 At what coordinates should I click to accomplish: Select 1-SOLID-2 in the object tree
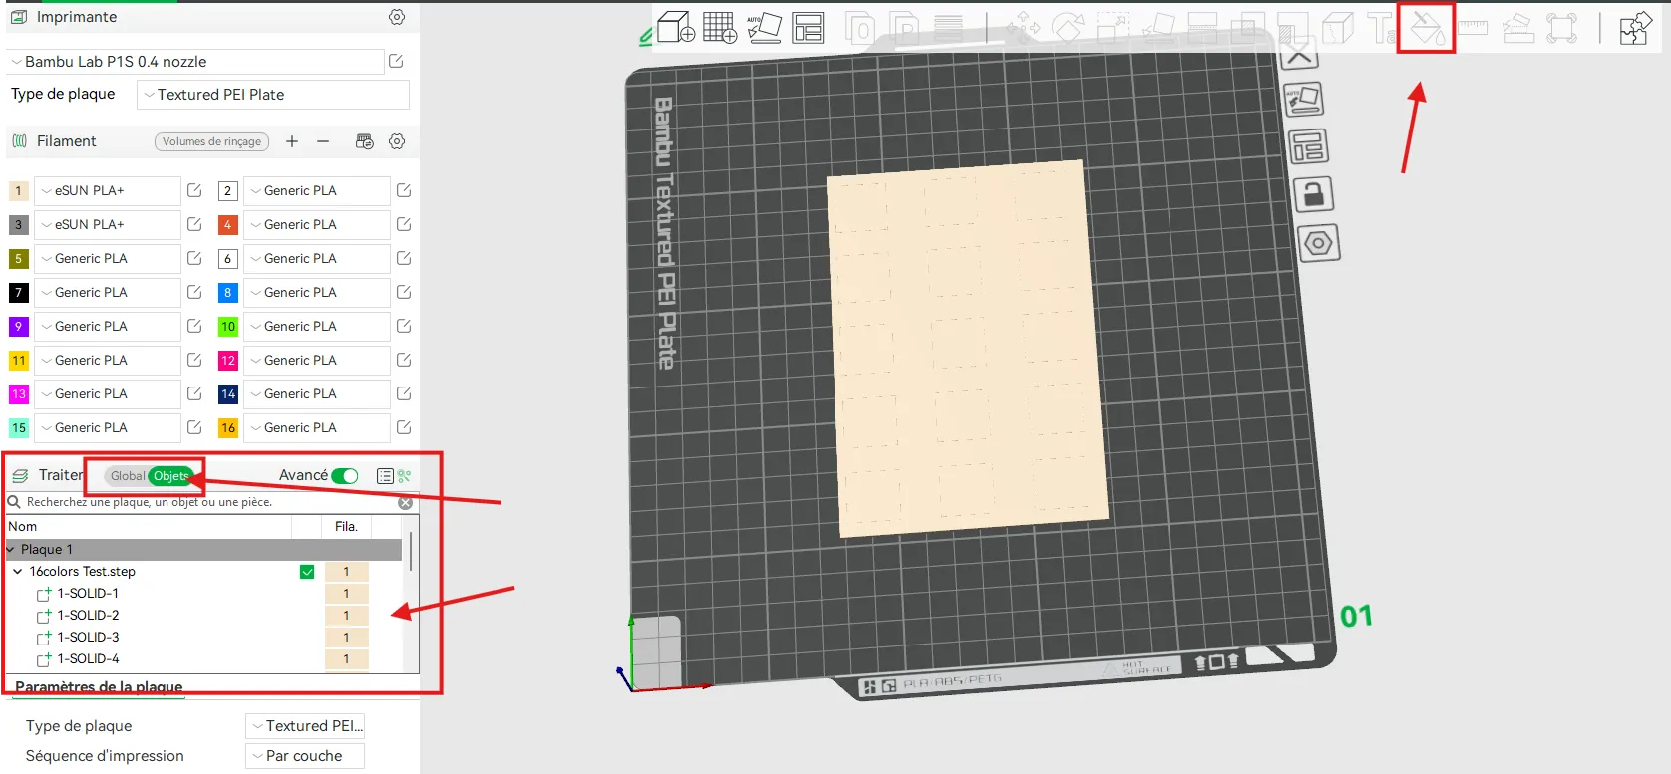point(88,616)
